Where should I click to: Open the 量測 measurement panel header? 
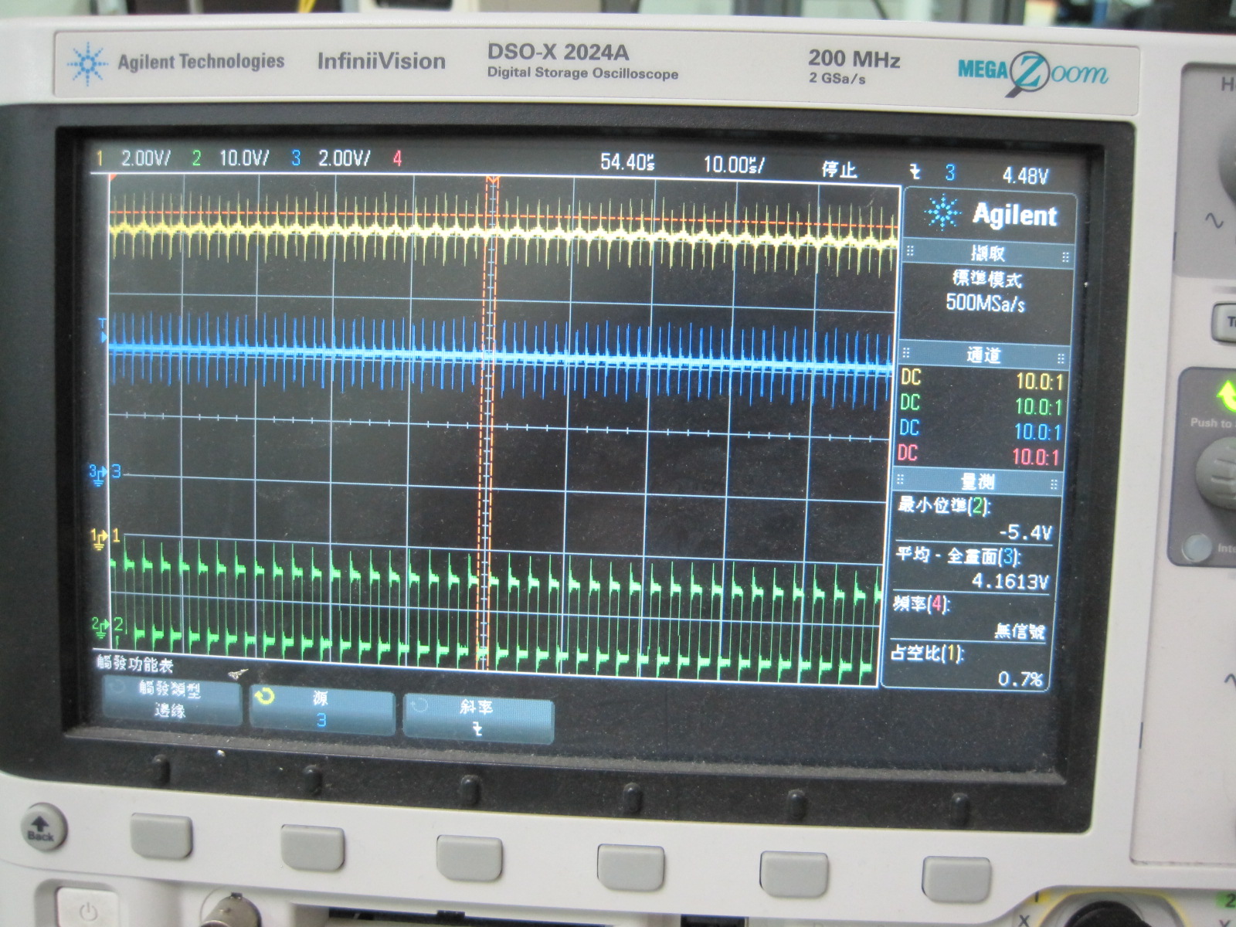pyautogui.click(x=977, y=483)
